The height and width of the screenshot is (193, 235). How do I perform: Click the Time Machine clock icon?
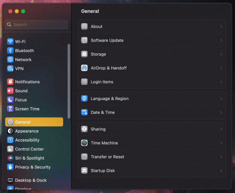[85, 143]
